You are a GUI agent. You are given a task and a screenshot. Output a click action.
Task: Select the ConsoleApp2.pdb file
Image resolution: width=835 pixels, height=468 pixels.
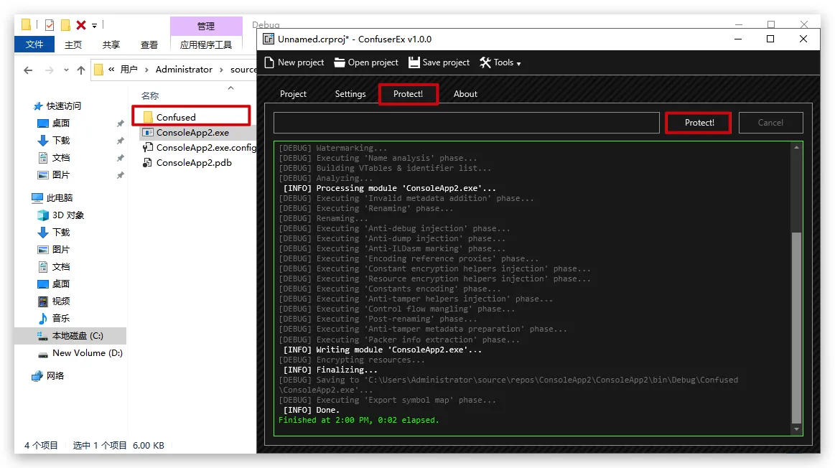194,163
